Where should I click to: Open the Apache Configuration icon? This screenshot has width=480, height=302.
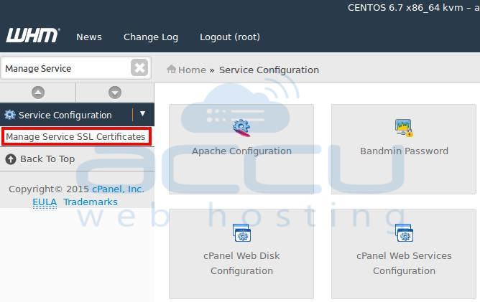241,128
